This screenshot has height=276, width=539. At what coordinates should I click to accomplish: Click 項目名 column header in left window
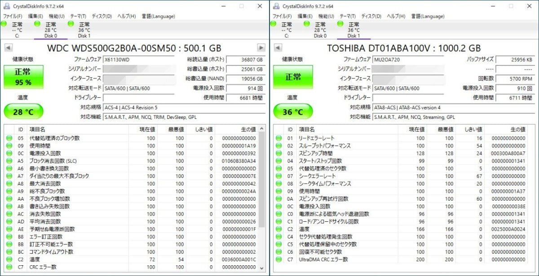(x=77, y=129)
